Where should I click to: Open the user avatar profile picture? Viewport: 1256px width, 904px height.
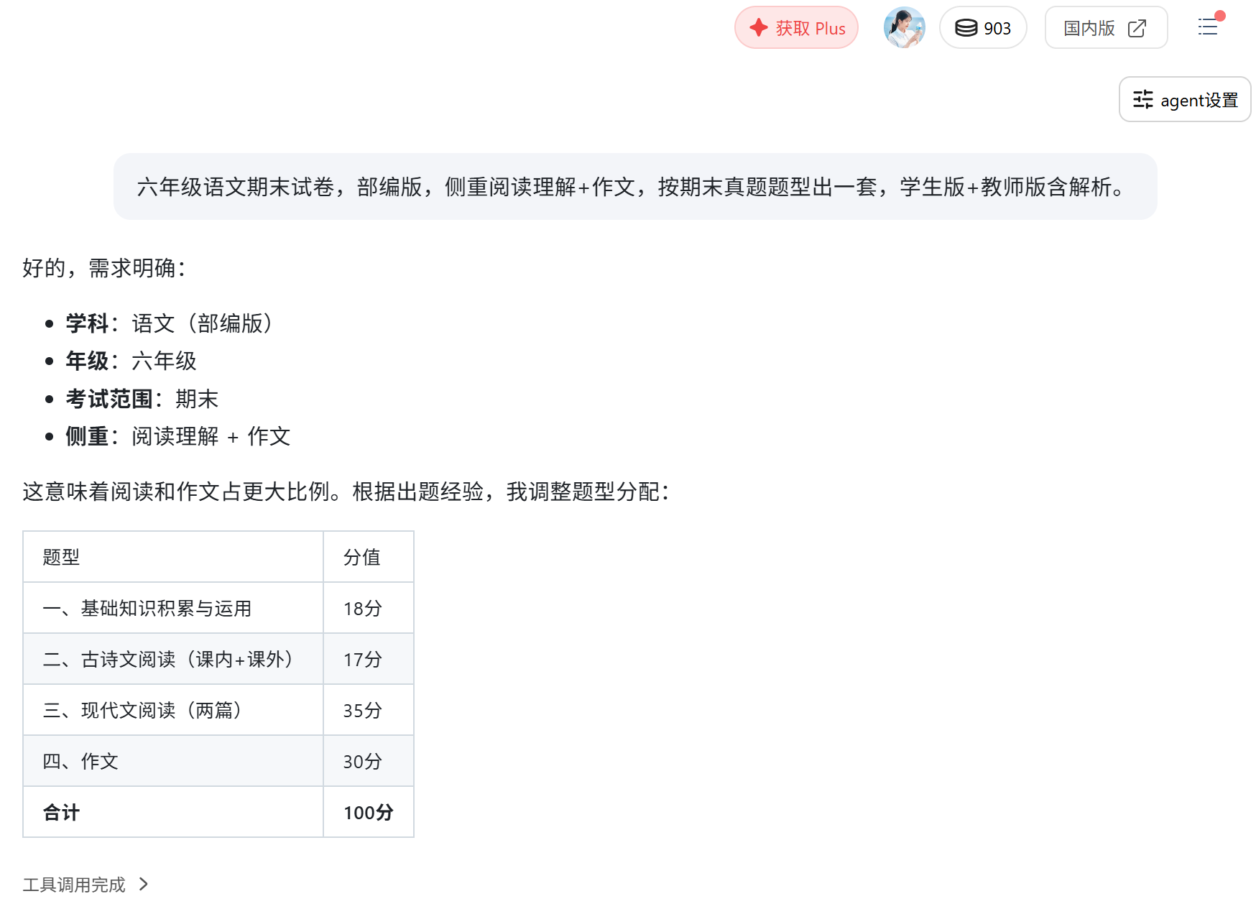pos(904,28)
